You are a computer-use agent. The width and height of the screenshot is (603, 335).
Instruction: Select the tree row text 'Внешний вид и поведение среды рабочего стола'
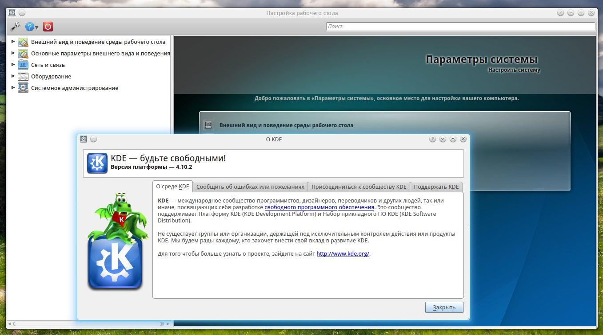pyautogui.click(x=98, y=42)
